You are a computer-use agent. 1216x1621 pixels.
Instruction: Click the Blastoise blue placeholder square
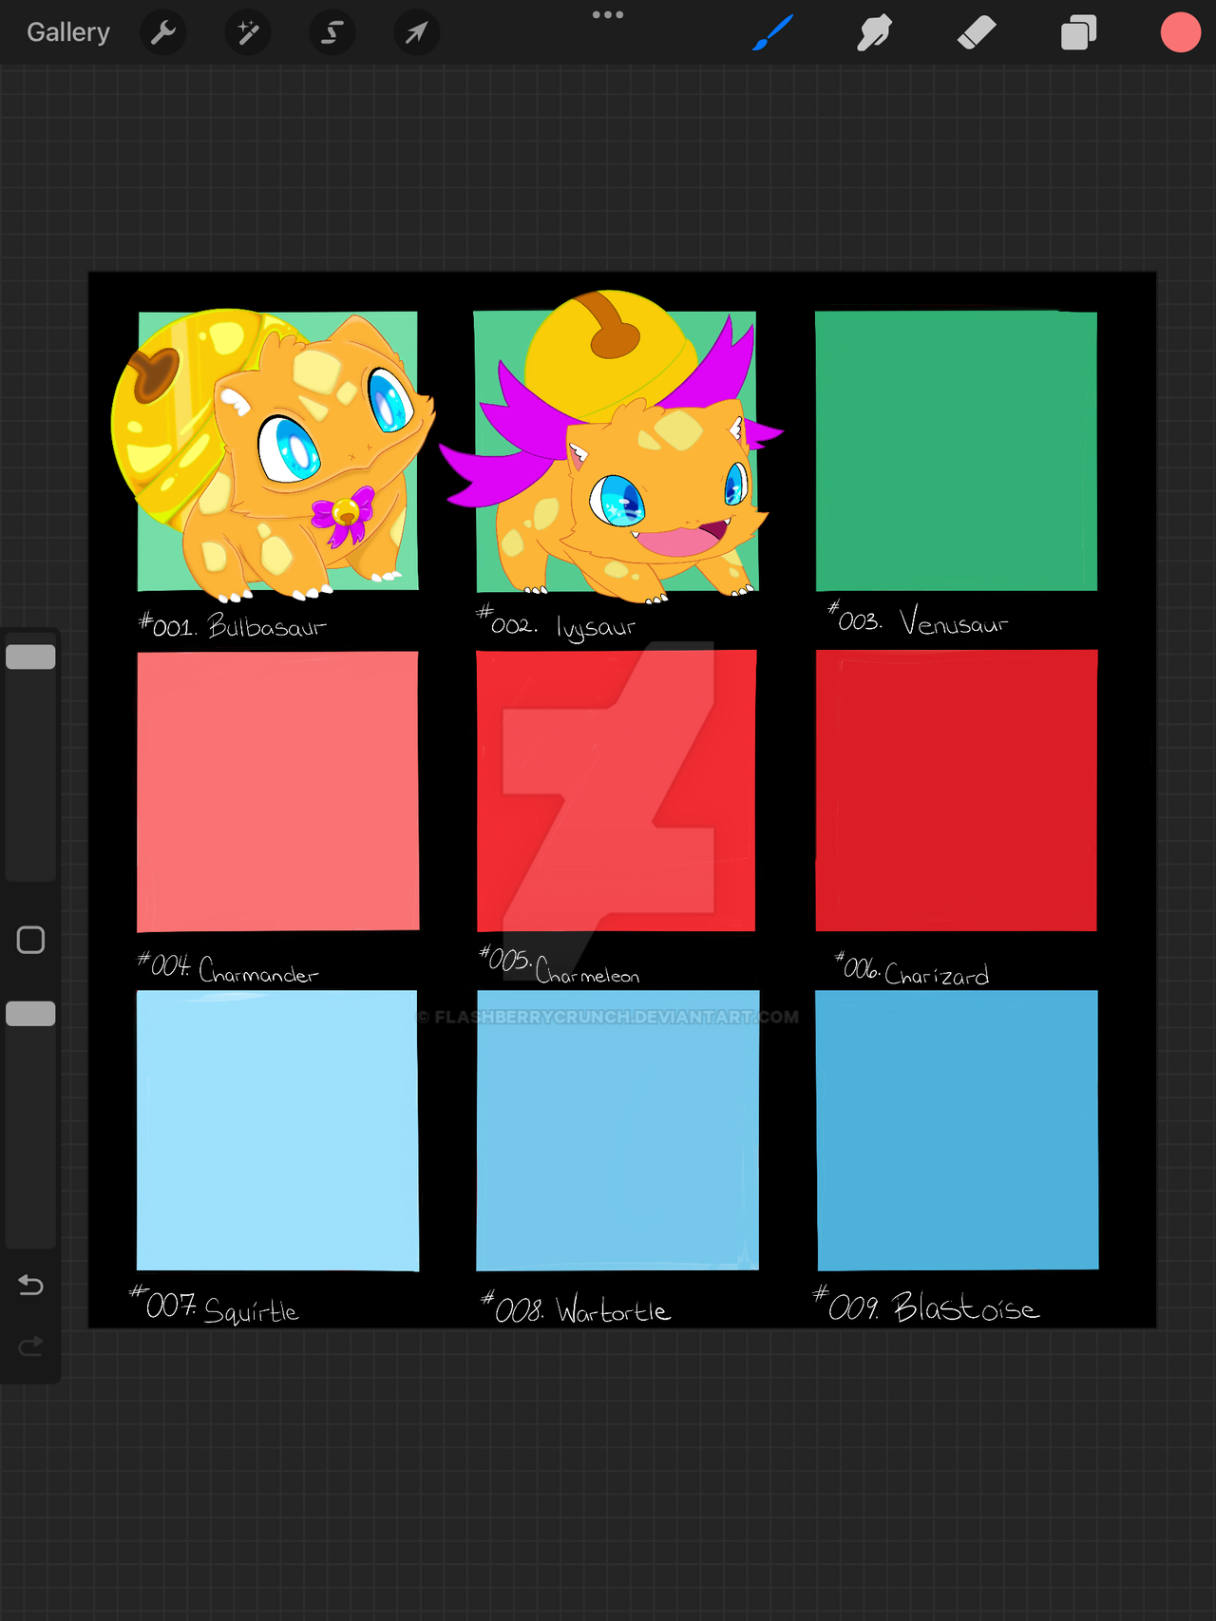(x=958, y=1131)
